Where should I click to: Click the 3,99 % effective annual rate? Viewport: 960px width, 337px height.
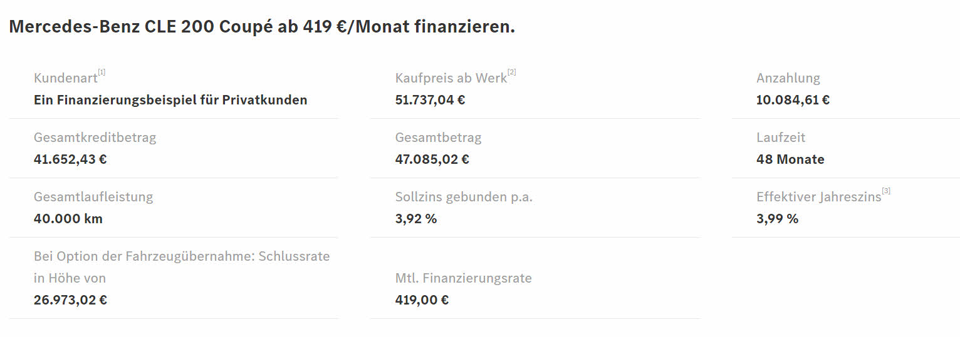(777, 219)
